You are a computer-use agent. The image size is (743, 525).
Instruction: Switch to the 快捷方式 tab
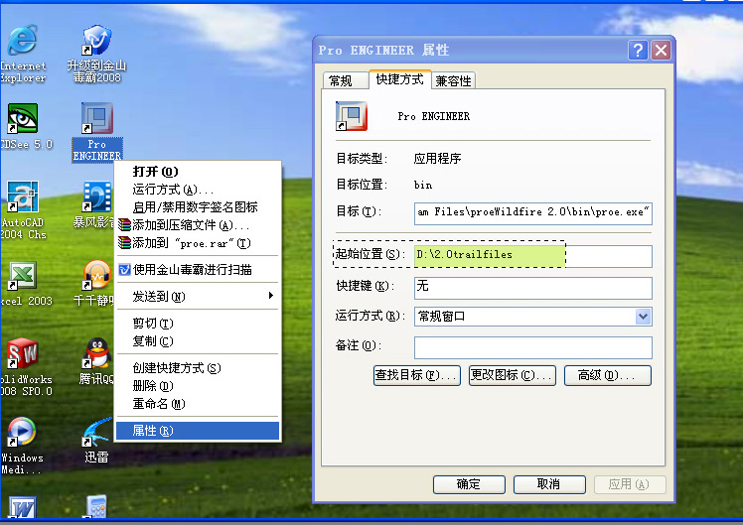click(x=399, y=79)
